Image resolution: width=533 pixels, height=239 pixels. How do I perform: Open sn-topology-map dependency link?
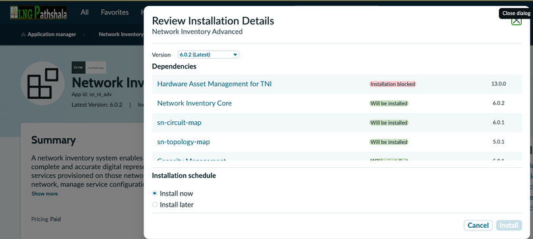pos(183,142)
